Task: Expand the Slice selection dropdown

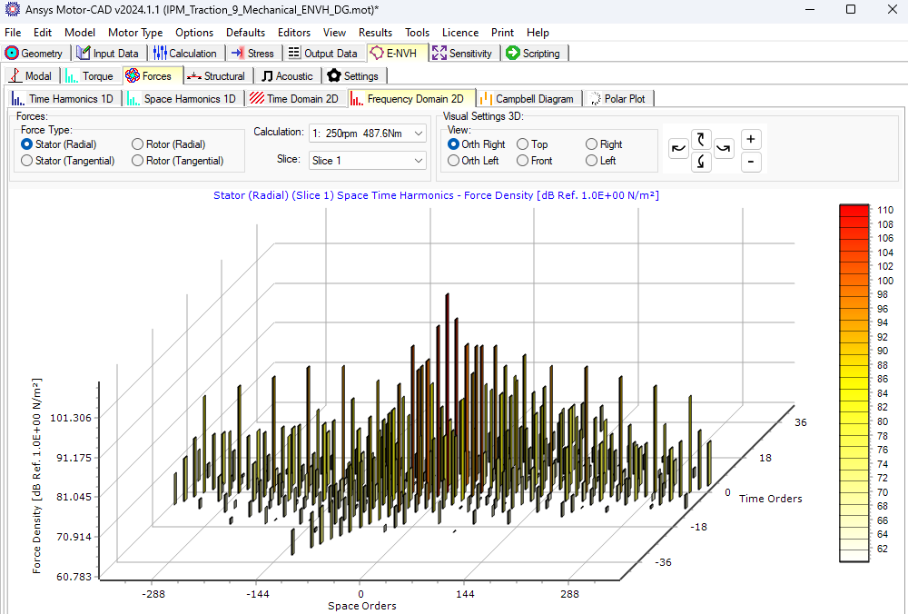Action: tap(420, 160)
